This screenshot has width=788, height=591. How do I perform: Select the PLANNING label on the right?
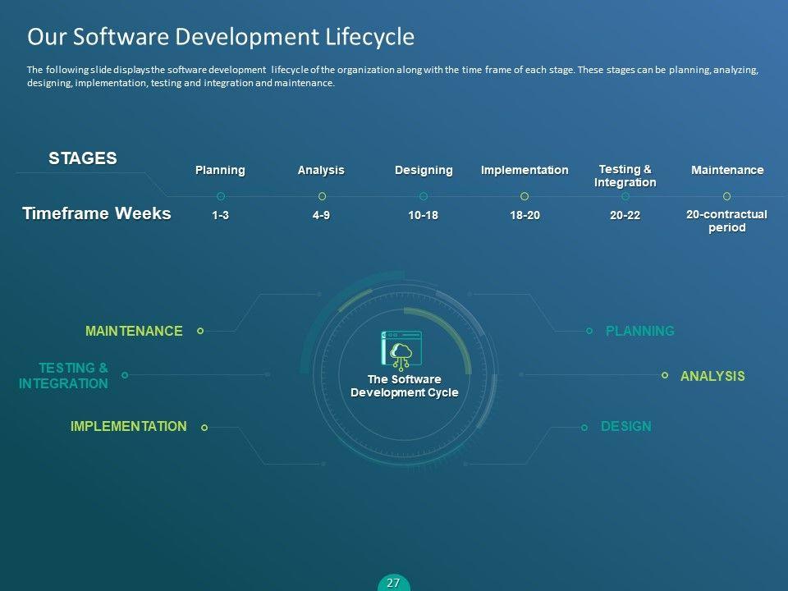coord(639,331)
